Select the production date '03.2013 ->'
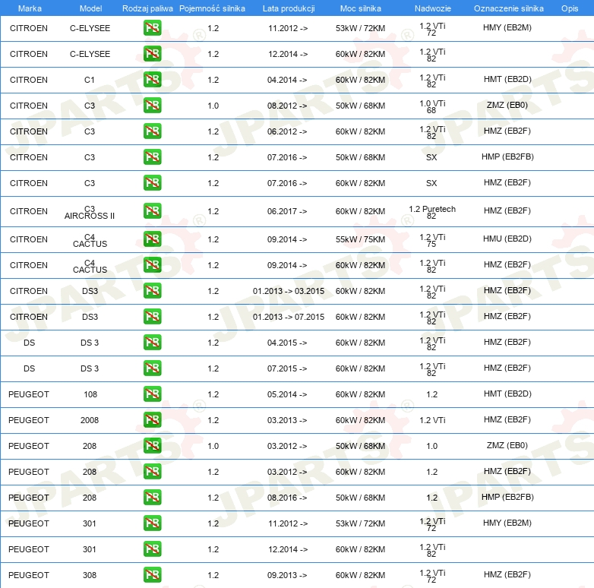Image resolution: width=594 pixels, height=588 pixels. pyautogui.click(x=287, y=420)
